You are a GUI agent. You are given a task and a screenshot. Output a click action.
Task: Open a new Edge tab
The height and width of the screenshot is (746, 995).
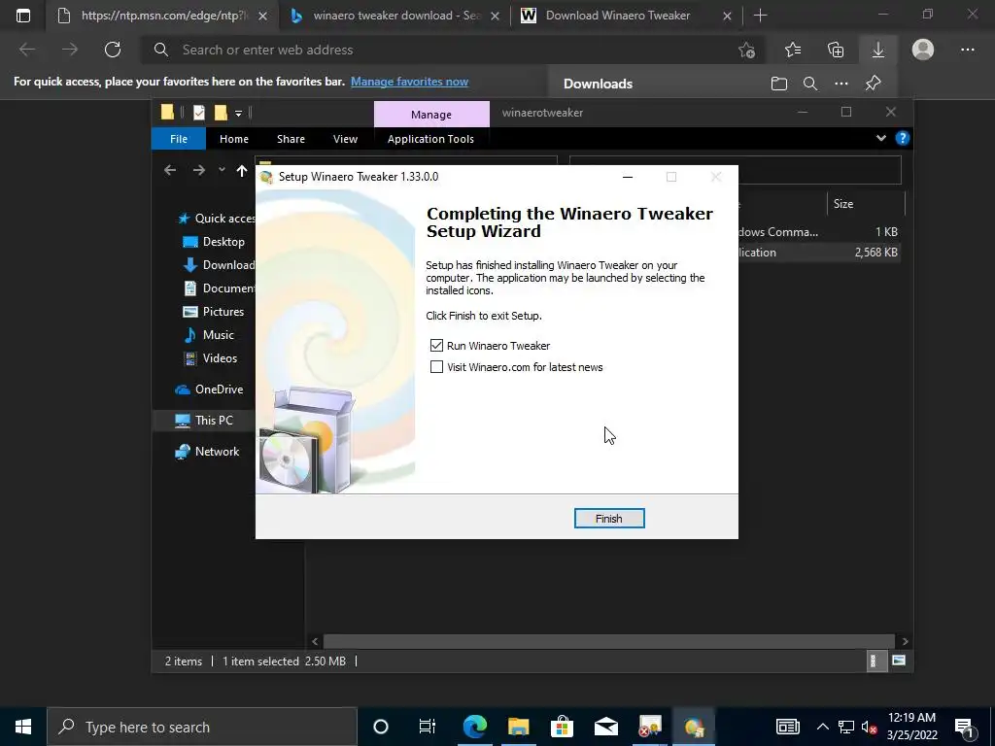pyautogui.click(x=760, y=16)
